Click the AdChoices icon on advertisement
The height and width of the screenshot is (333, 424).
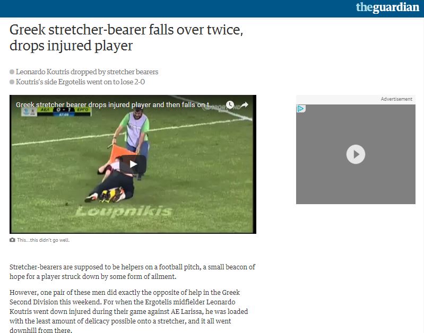click(x=301, y=109)
